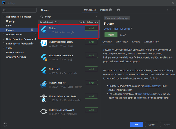Image resolution: width=176 pixels, height=129 pixels.
Task: Open help with the question mark icon
Action: (x=5, y=124)
